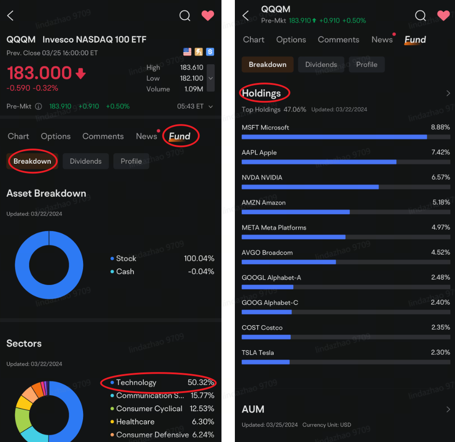Toggle favorite heart on left screen
This screenshot has width=455, height=442.
click(x=208, y=16)
